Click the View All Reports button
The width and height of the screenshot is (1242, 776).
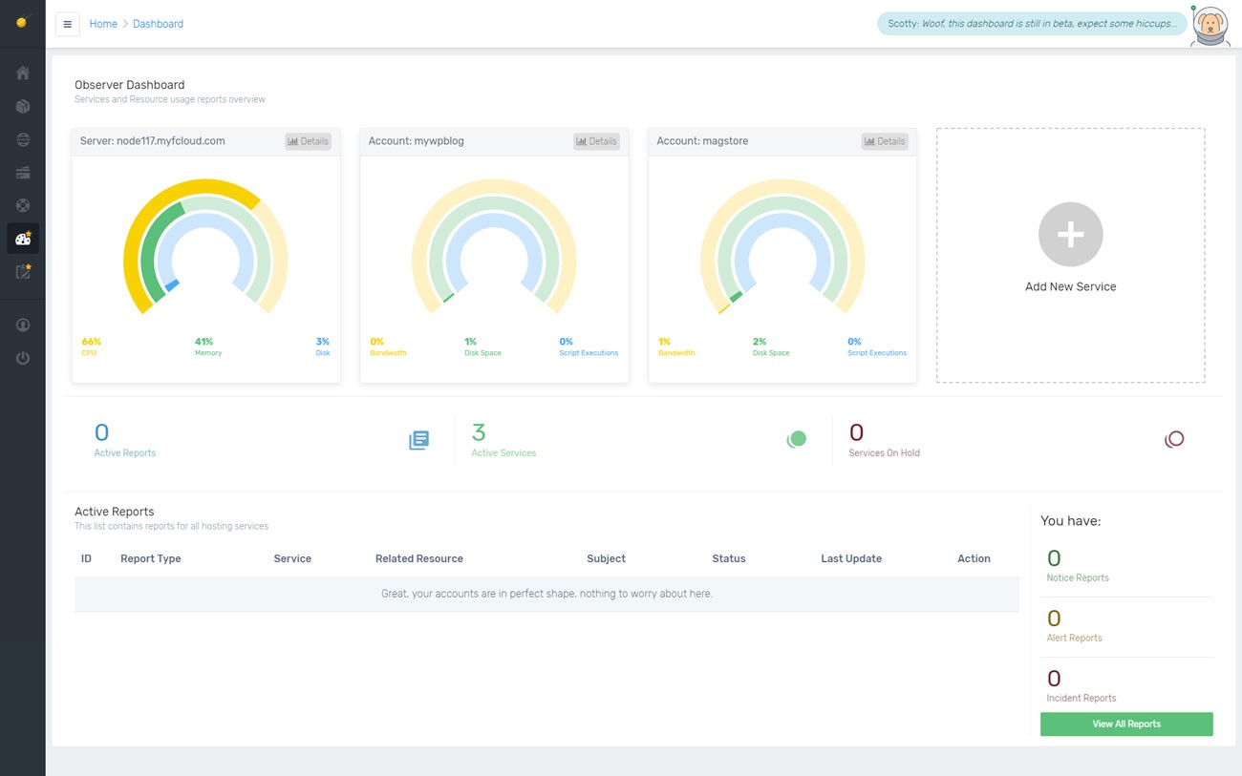pos(1126,724)
